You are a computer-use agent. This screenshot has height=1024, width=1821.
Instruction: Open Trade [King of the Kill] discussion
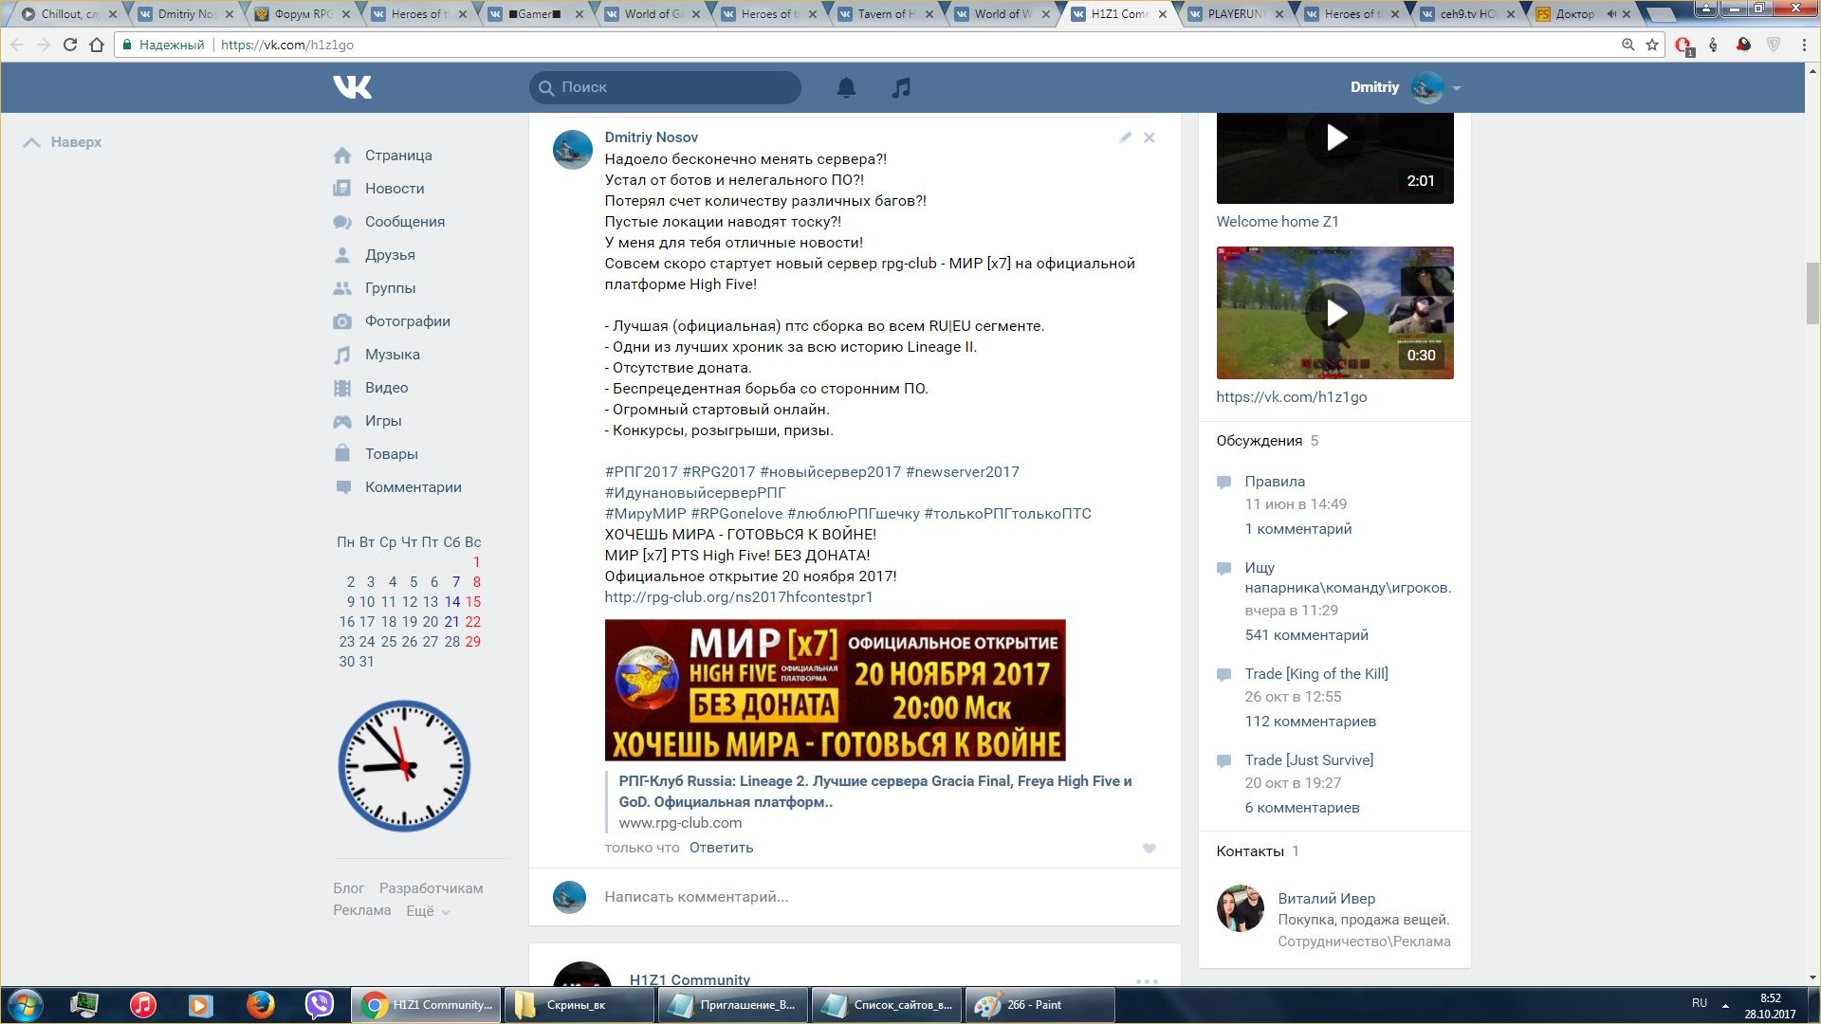click(x=1316, y=674)
